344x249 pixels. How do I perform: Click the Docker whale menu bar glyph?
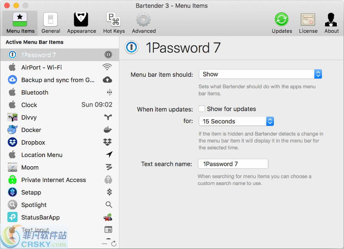[x=108, y=130]
